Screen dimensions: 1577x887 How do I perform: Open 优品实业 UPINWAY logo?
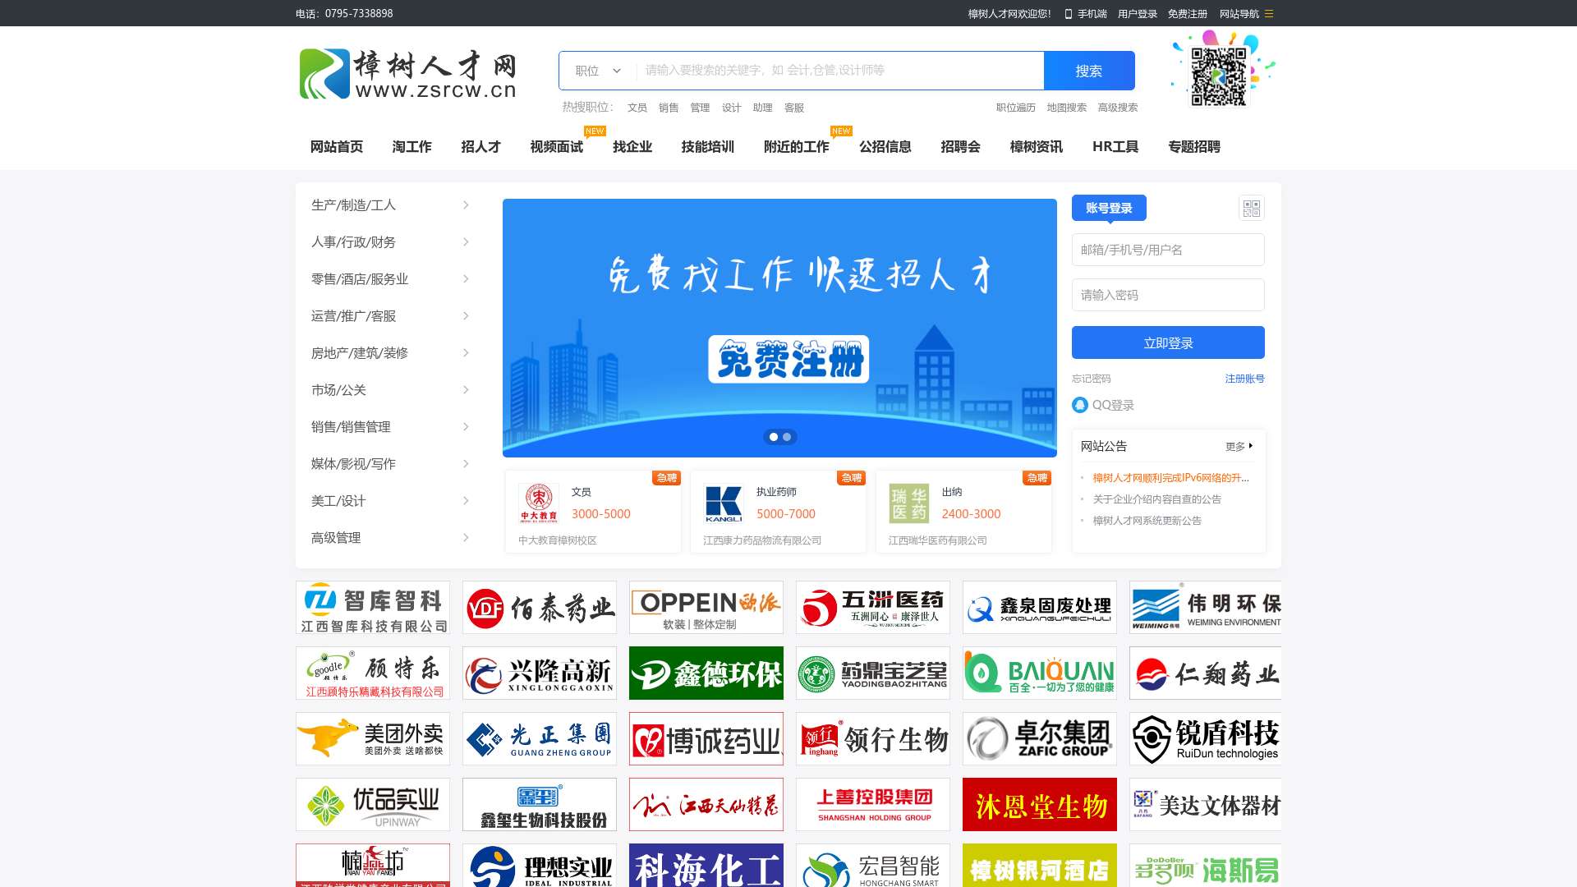373,805
